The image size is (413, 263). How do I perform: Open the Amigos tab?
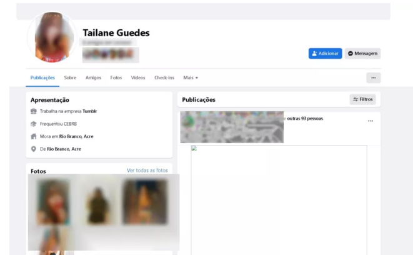click(93, 78)
